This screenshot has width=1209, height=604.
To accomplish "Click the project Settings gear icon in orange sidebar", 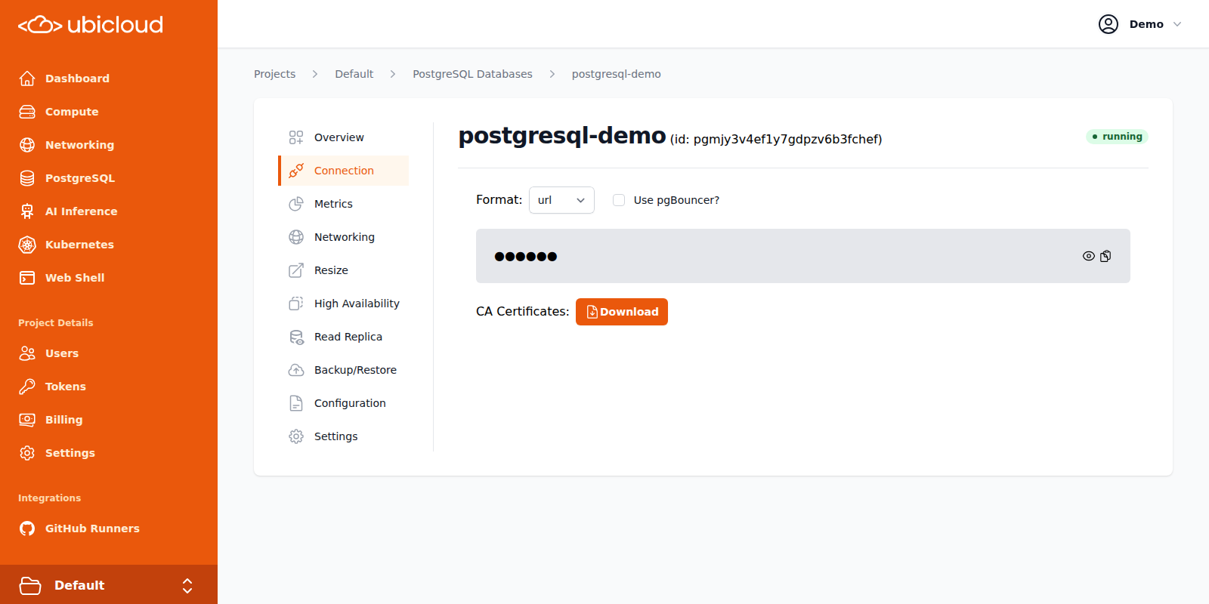I will pos(27,453).
